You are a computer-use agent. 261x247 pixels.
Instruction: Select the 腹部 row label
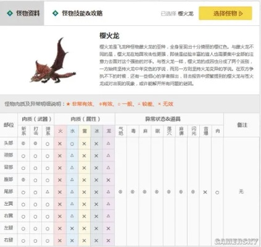[x=9, y=180]
